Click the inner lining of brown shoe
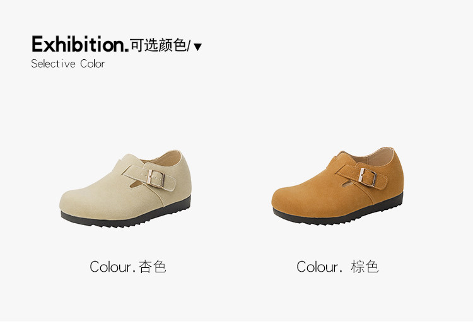 click(375, 157)
